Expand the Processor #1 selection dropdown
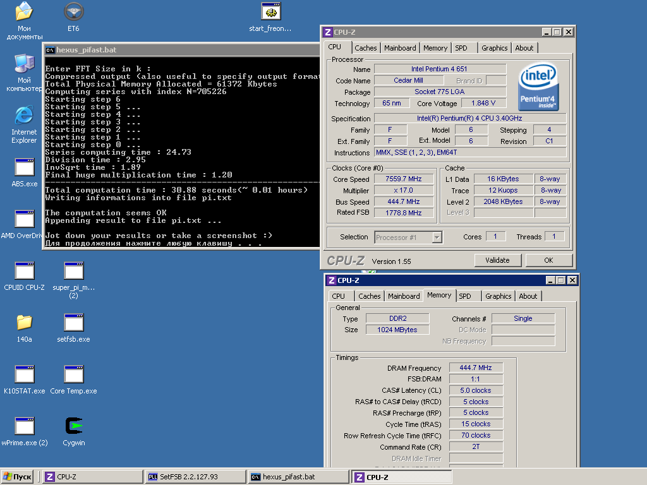This screenshot has width=647, height=485. coord(437,237)
